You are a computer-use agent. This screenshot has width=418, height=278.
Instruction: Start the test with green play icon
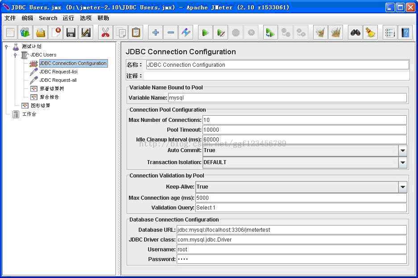(x=205, y=32)
